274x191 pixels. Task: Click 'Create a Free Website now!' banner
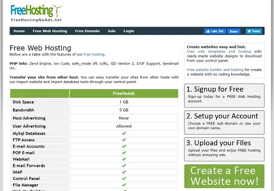(224, 176)
